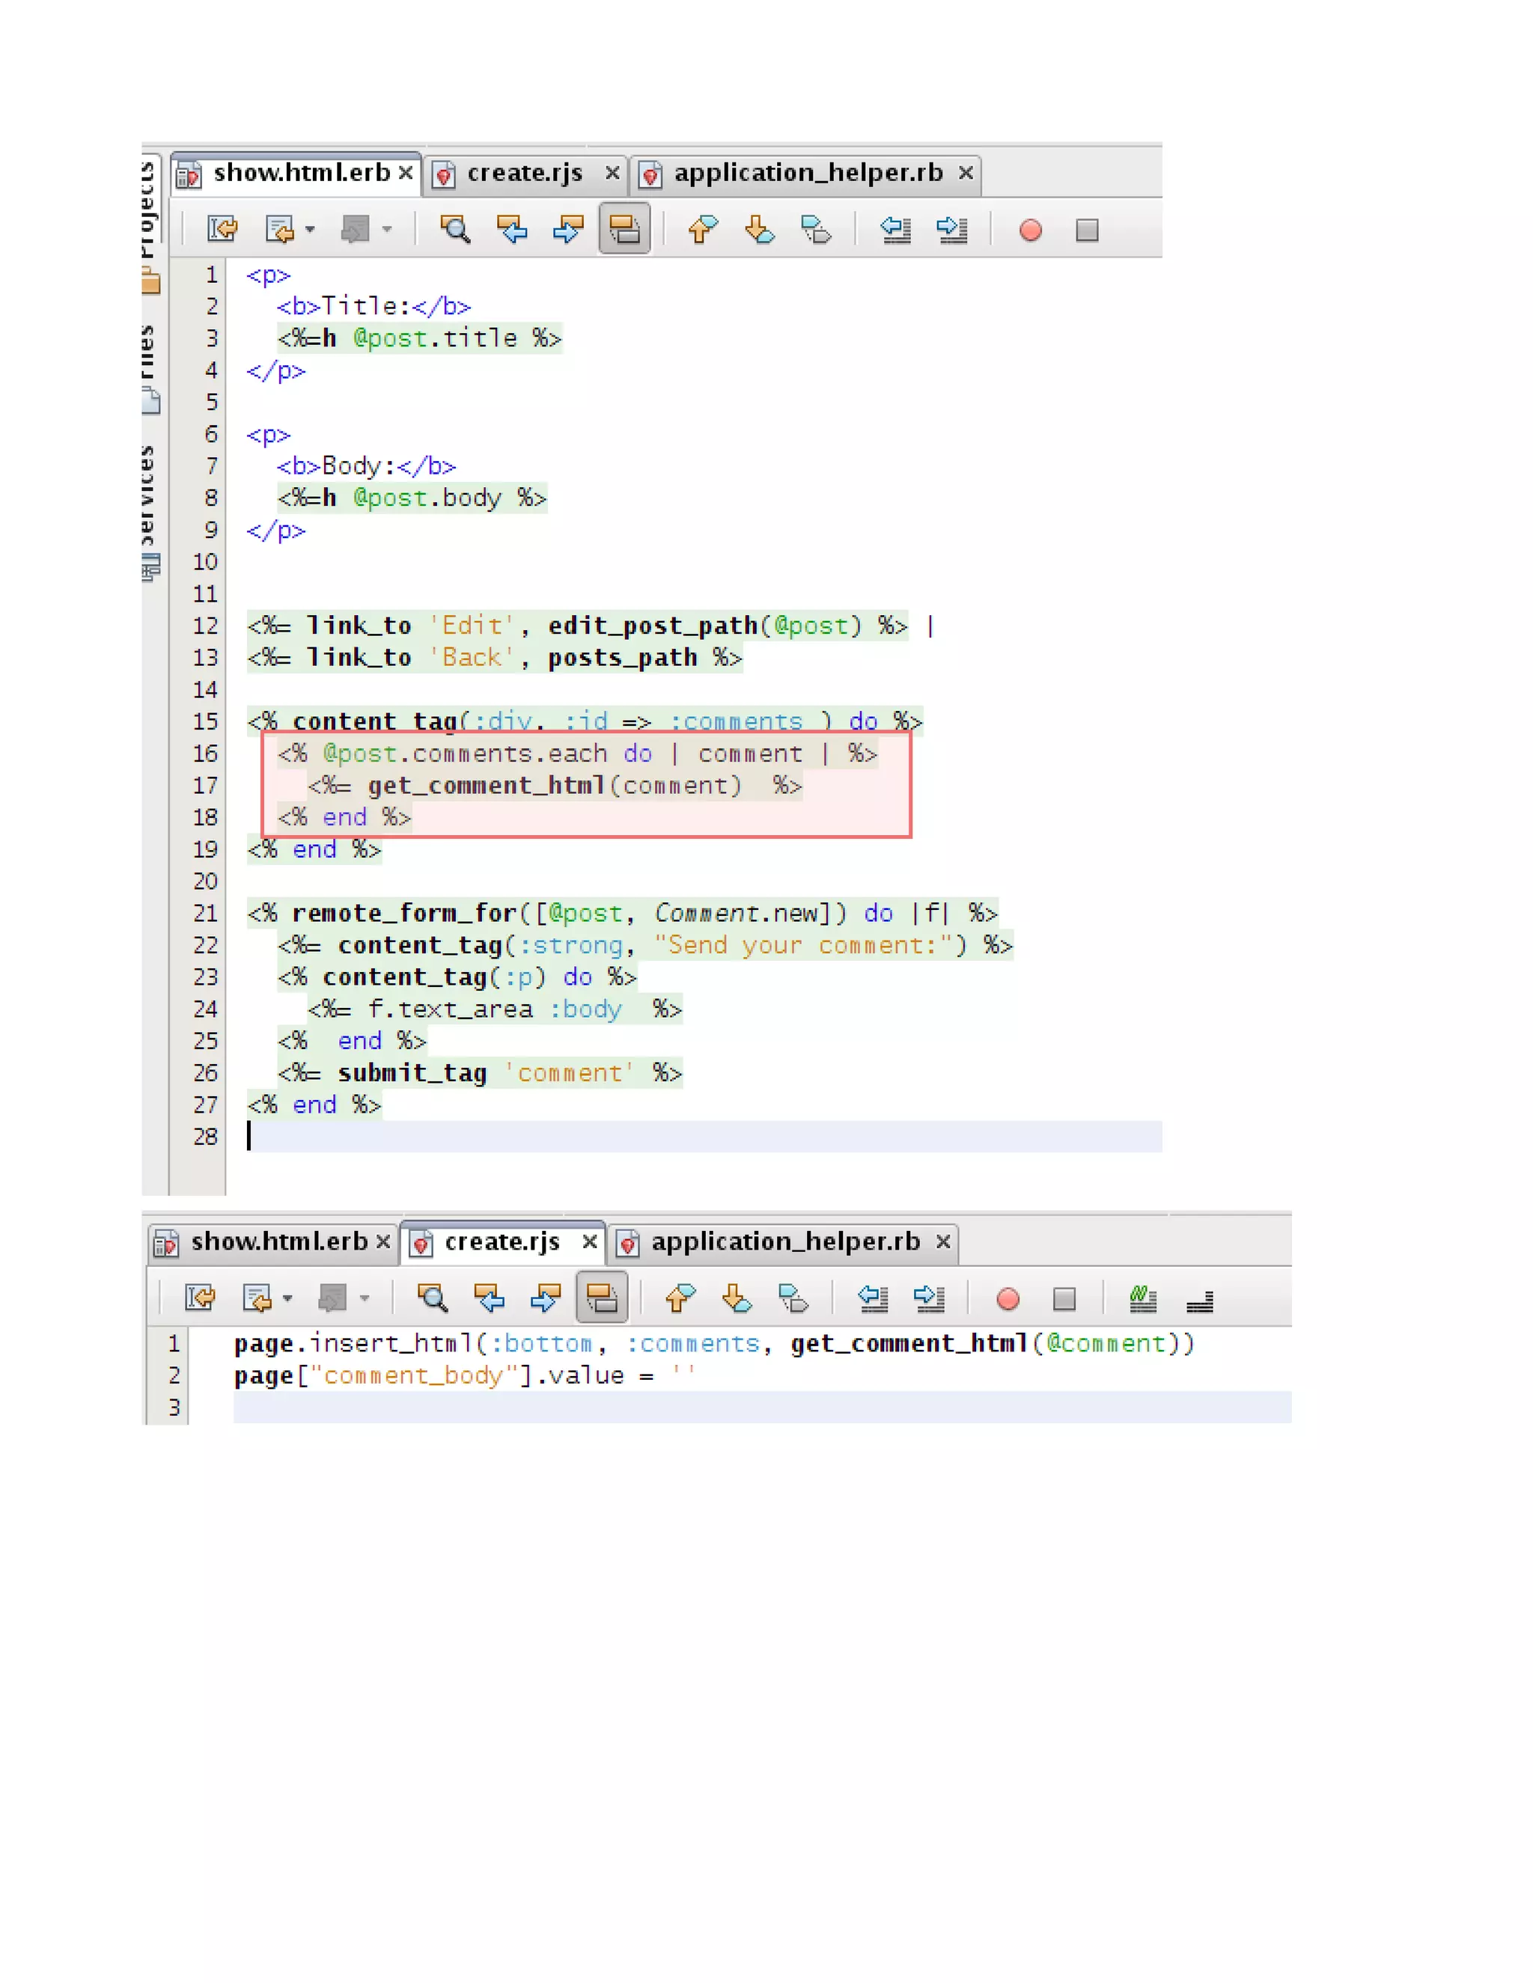Click Previous Bookmark icon in create.rjs editor toolbar
This screenshot has height=1983, width=1533.
coord(680,1298)
